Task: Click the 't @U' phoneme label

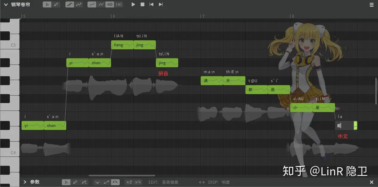Action: [x=253, y=81]
